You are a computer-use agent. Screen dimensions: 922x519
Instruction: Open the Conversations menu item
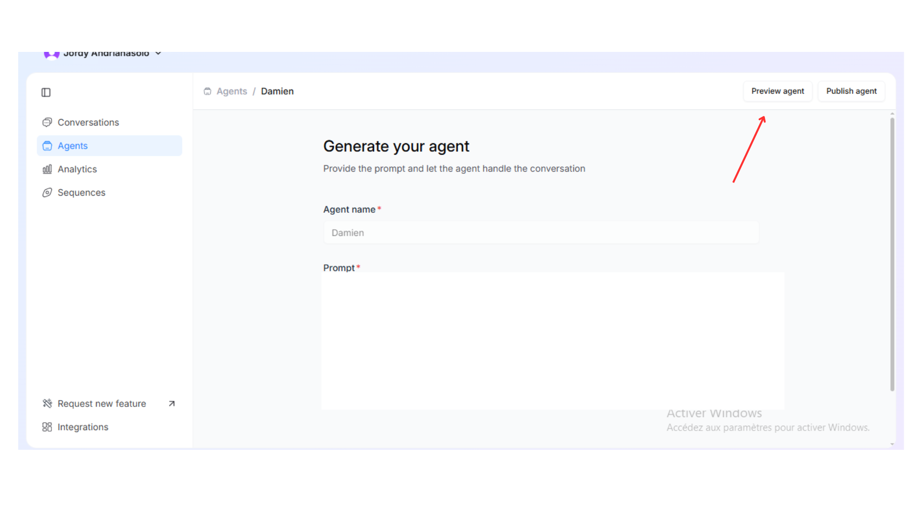(x=88, y=123)
